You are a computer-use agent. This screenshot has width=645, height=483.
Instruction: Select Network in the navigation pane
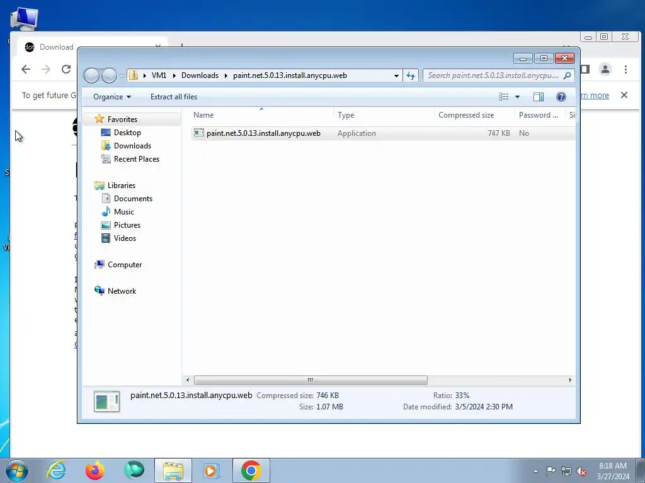122,291
